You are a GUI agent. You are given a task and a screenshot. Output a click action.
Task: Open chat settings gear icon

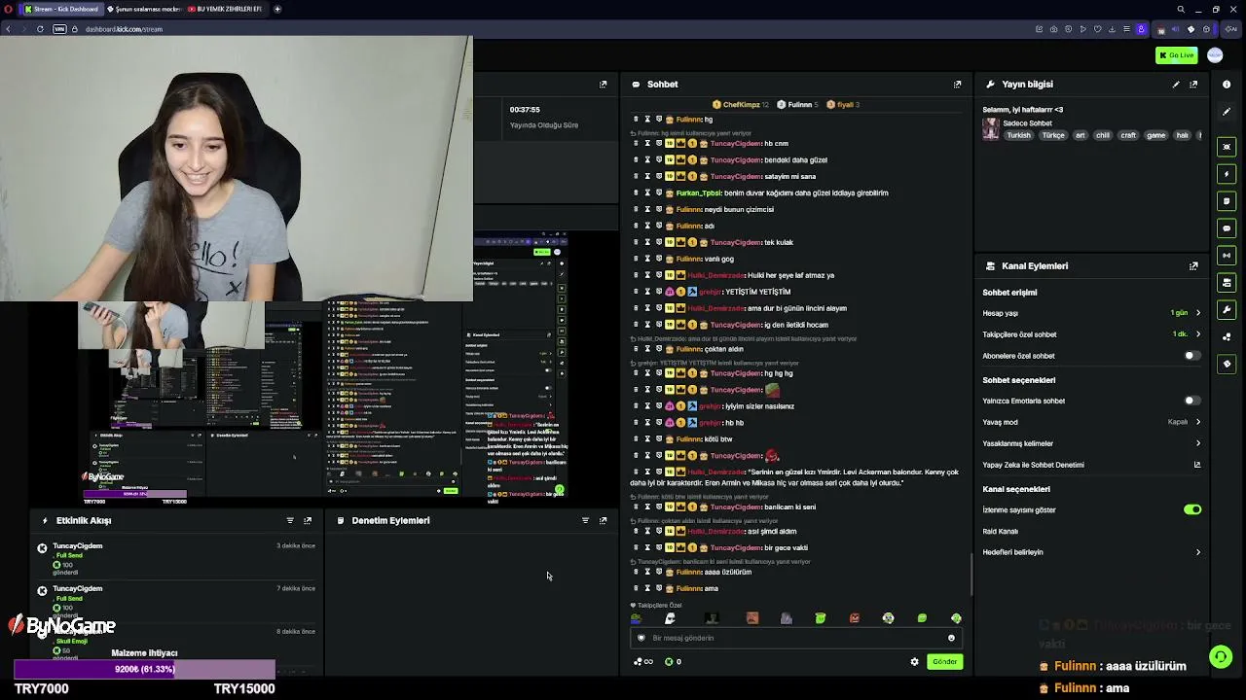[914, 661]
